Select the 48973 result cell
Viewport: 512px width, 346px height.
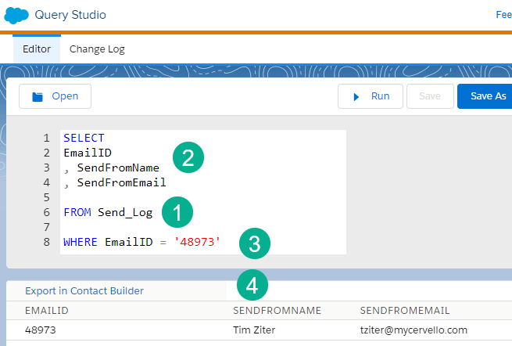tap(40, 330)
